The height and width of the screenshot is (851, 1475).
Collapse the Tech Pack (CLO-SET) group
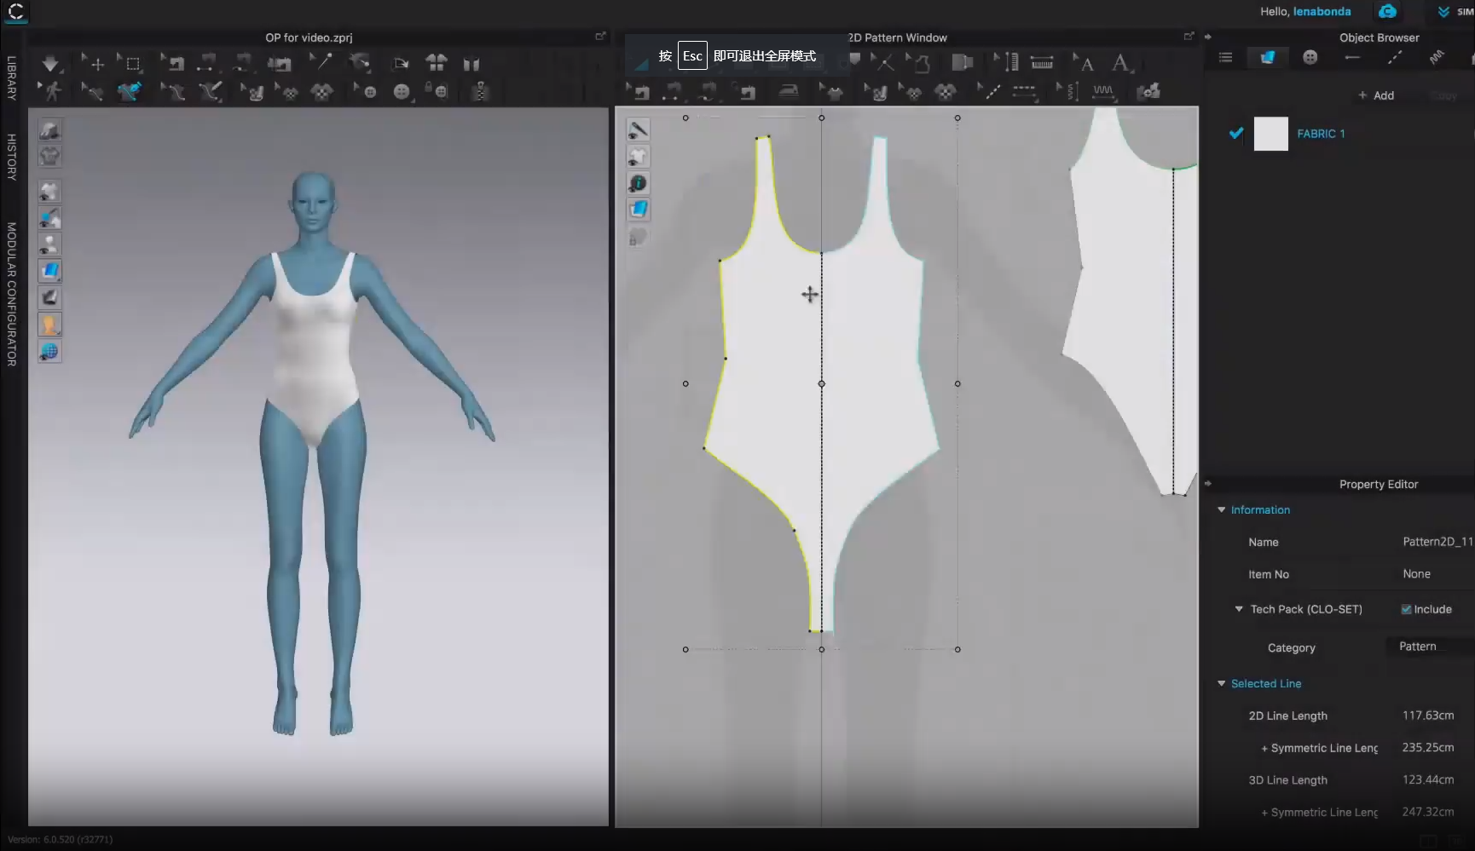click(x=1239, y=609)
